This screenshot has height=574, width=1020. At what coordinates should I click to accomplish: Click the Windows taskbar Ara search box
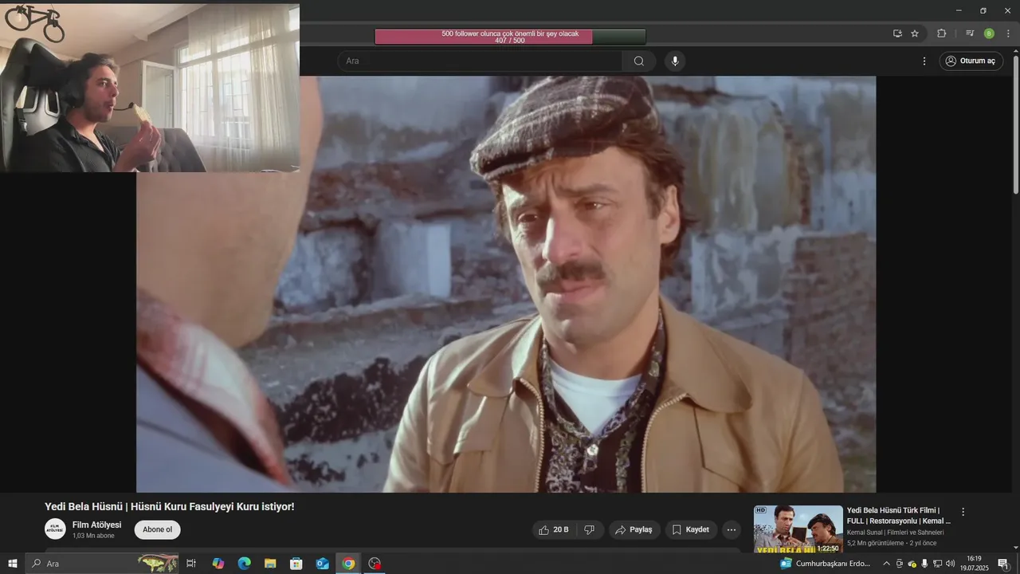[102, 564]
